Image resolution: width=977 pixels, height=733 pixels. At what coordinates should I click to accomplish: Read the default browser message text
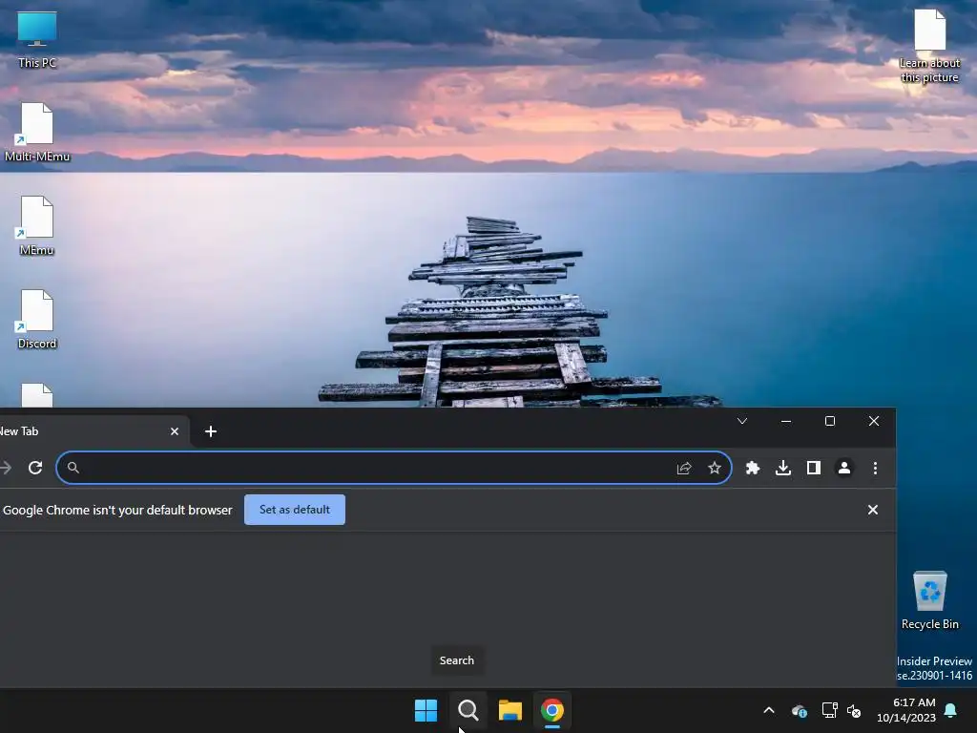tap(117, 510)
